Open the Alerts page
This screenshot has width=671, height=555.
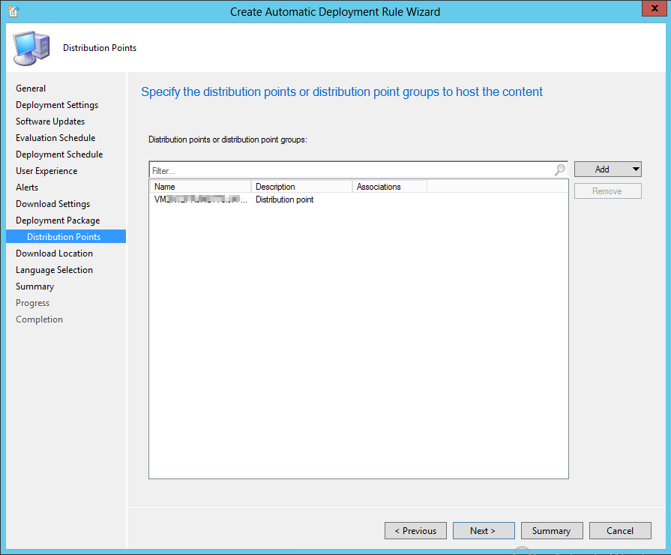coord(27,187)
